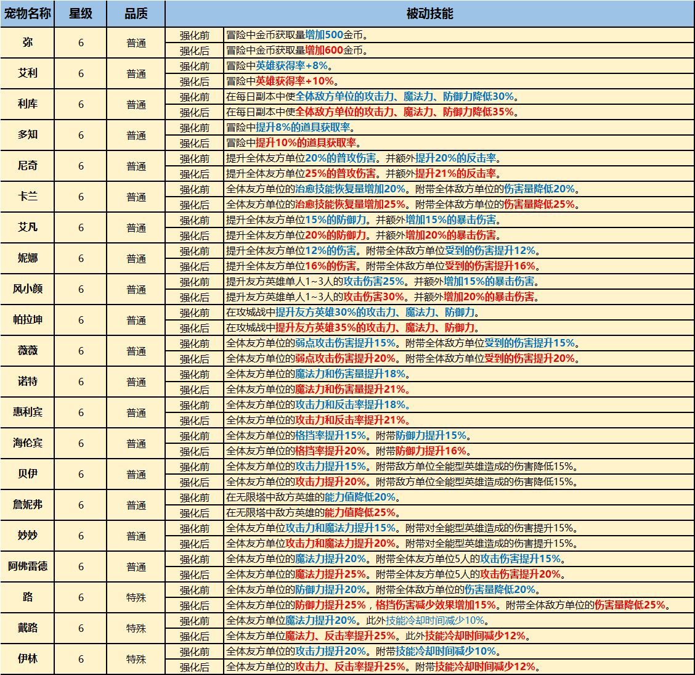
Task: Click the pet name cell 帕拉坤
Action: (27, 320)
